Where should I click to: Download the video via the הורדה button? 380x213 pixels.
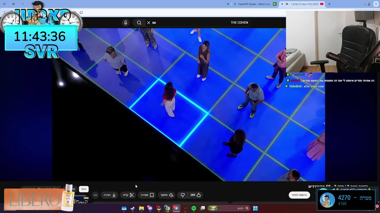click(x=110, y=195)
